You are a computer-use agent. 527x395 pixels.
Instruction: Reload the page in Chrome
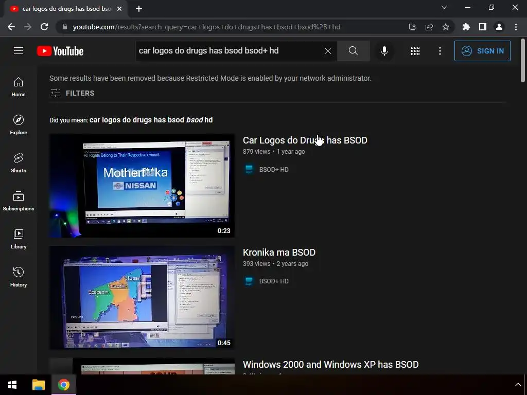pos(44,27)
